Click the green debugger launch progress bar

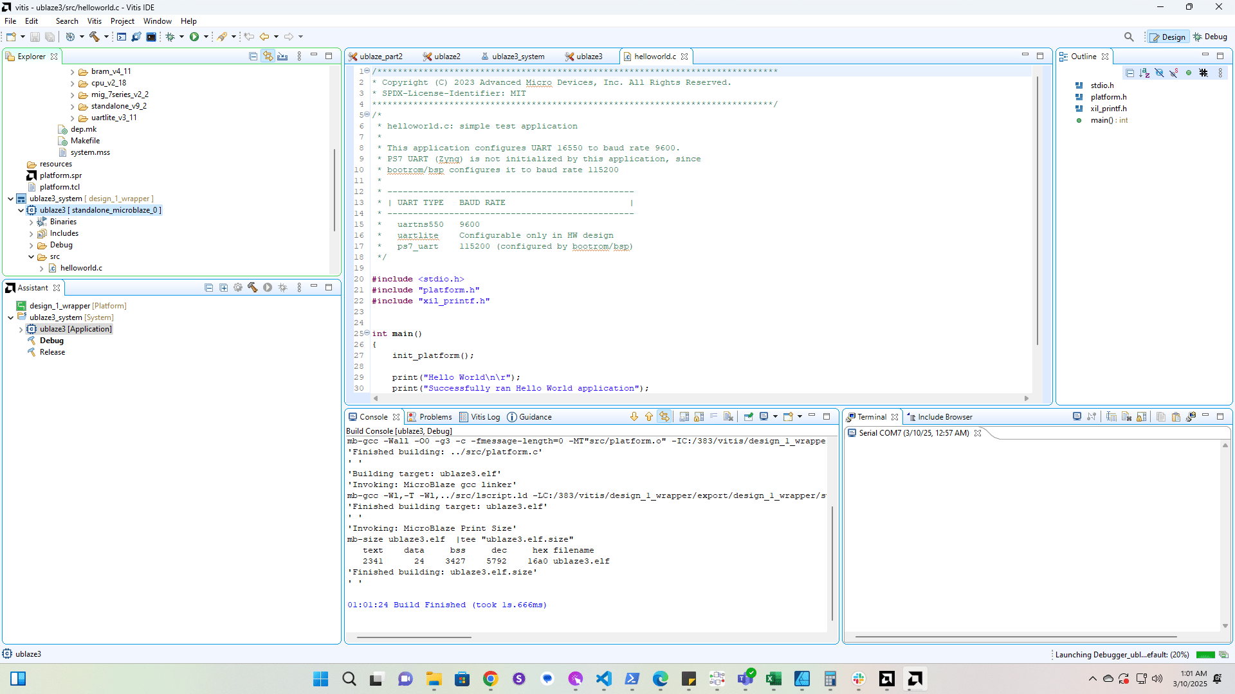(x=1205, y=655)
